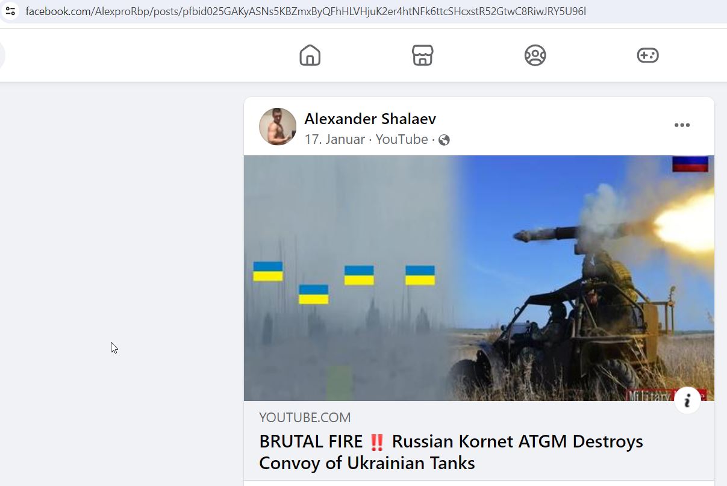Viewport: 727px width, 486px height.
Task: Click the leftmost Ukrainian flag marker in the thumbnail
Action: tap(268, 271)
